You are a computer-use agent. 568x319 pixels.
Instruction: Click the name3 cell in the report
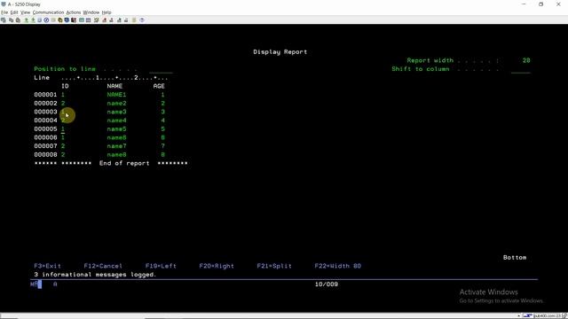click(116, 112)
